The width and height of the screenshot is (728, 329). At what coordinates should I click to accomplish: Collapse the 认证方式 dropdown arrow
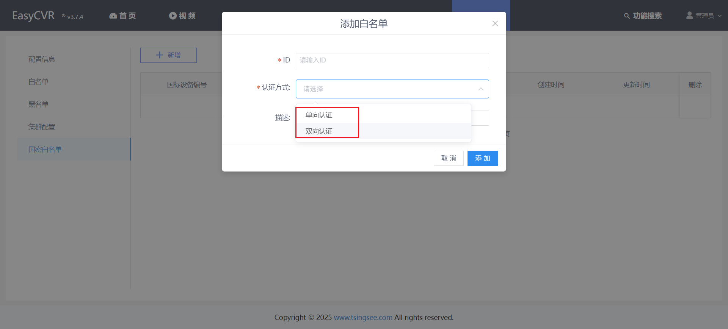click(481, 89)
